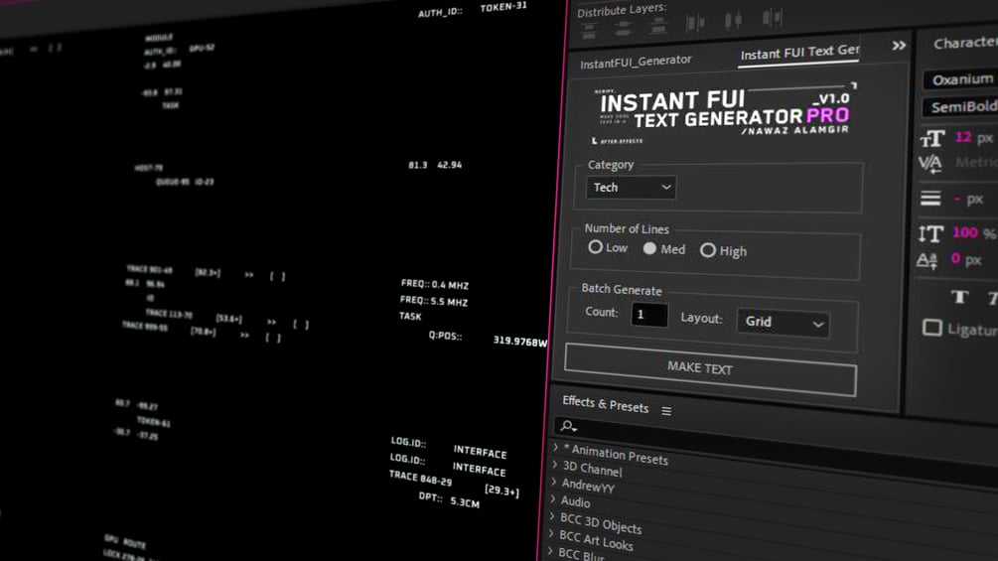Click the vertical scale icon

tap(929, 234)
